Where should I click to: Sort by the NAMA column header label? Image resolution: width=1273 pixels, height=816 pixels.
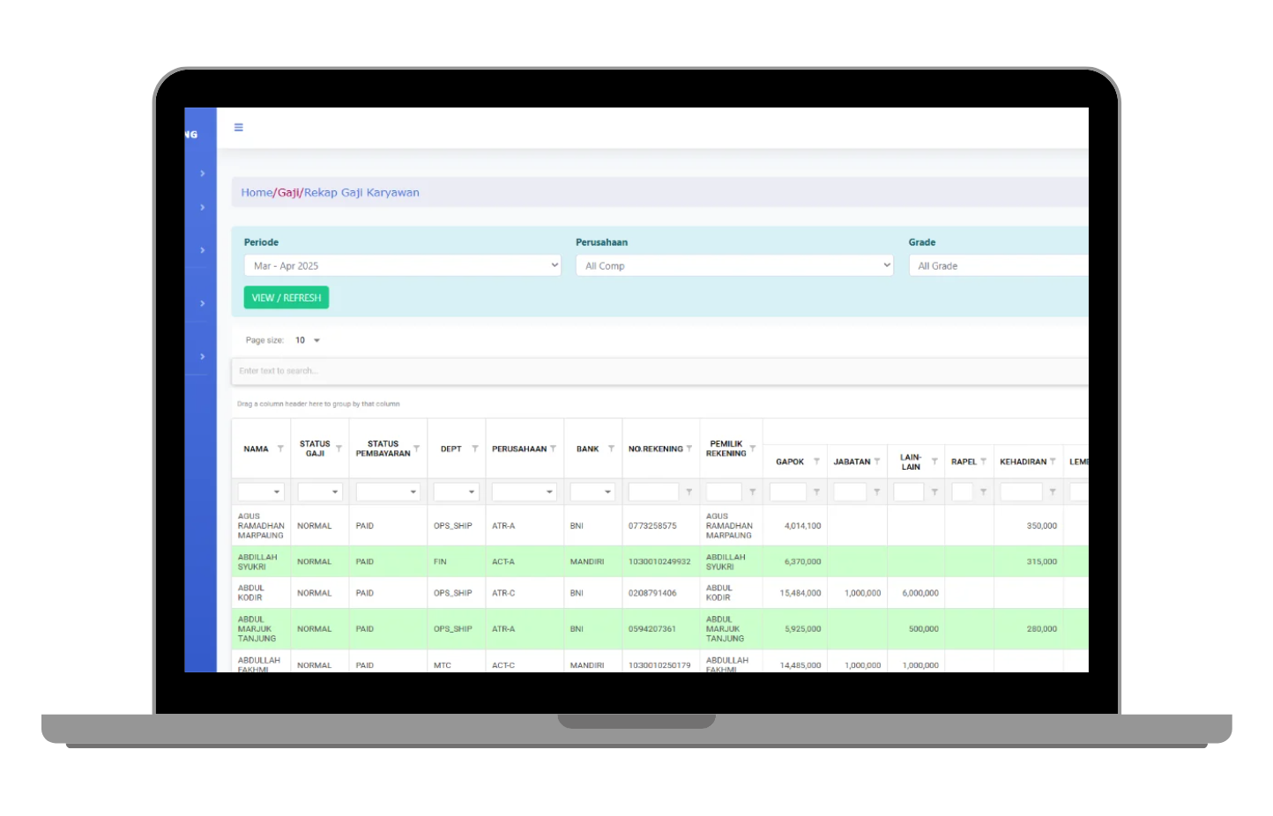click(x=256, y=449)
